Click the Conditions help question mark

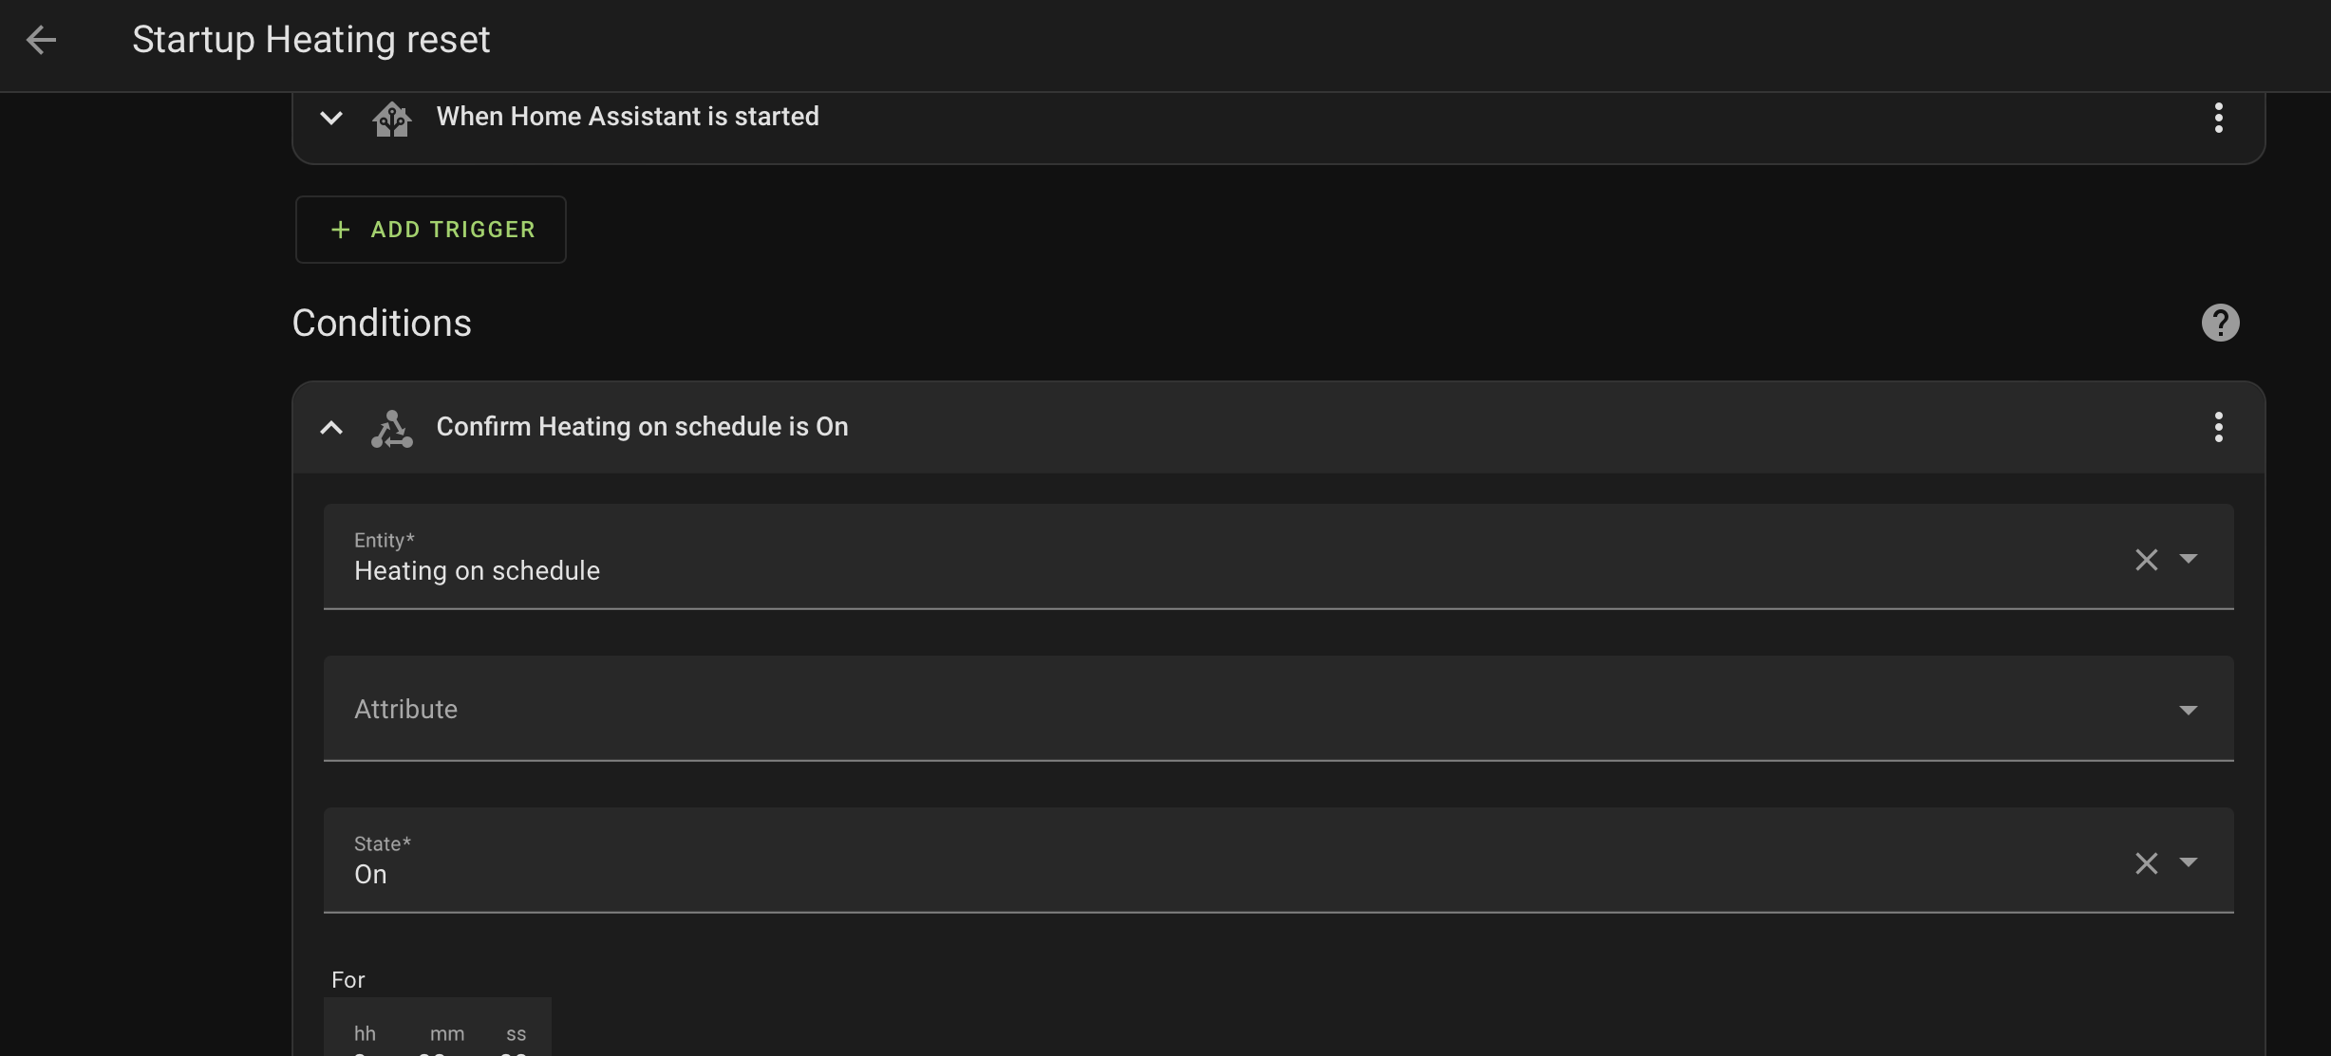(2220, 323)
